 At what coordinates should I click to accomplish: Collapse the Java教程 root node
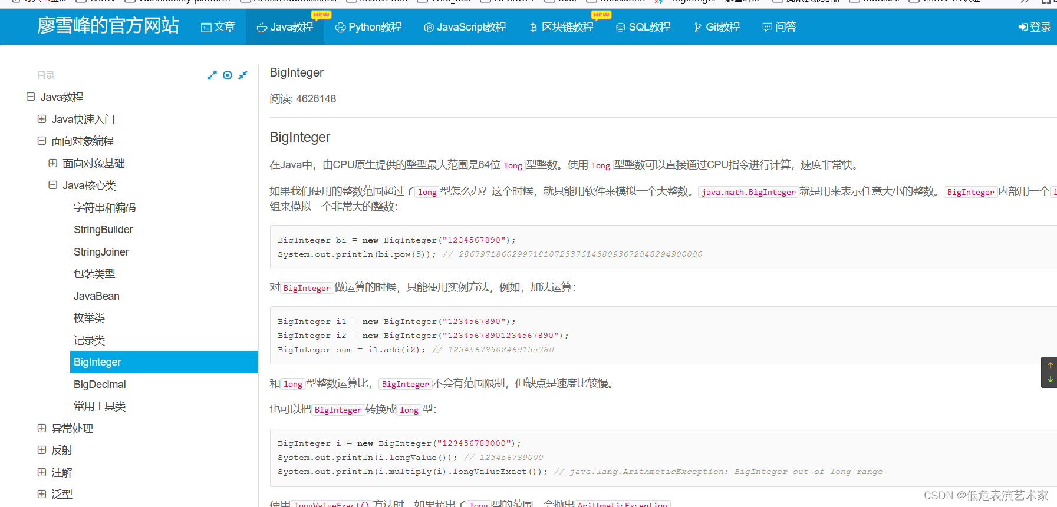(x=31, y=97)
